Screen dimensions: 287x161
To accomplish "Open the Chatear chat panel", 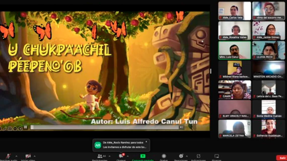I will (121, 156).
